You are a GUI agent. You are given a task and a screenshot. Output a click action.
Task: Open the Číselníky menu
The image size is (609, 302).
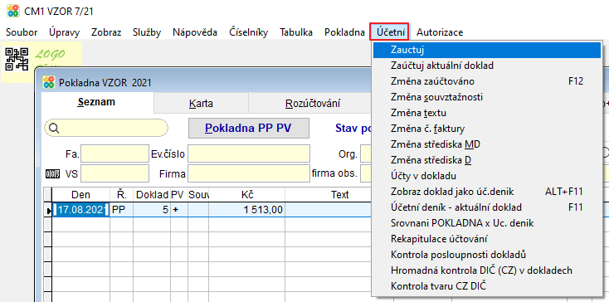249,32
